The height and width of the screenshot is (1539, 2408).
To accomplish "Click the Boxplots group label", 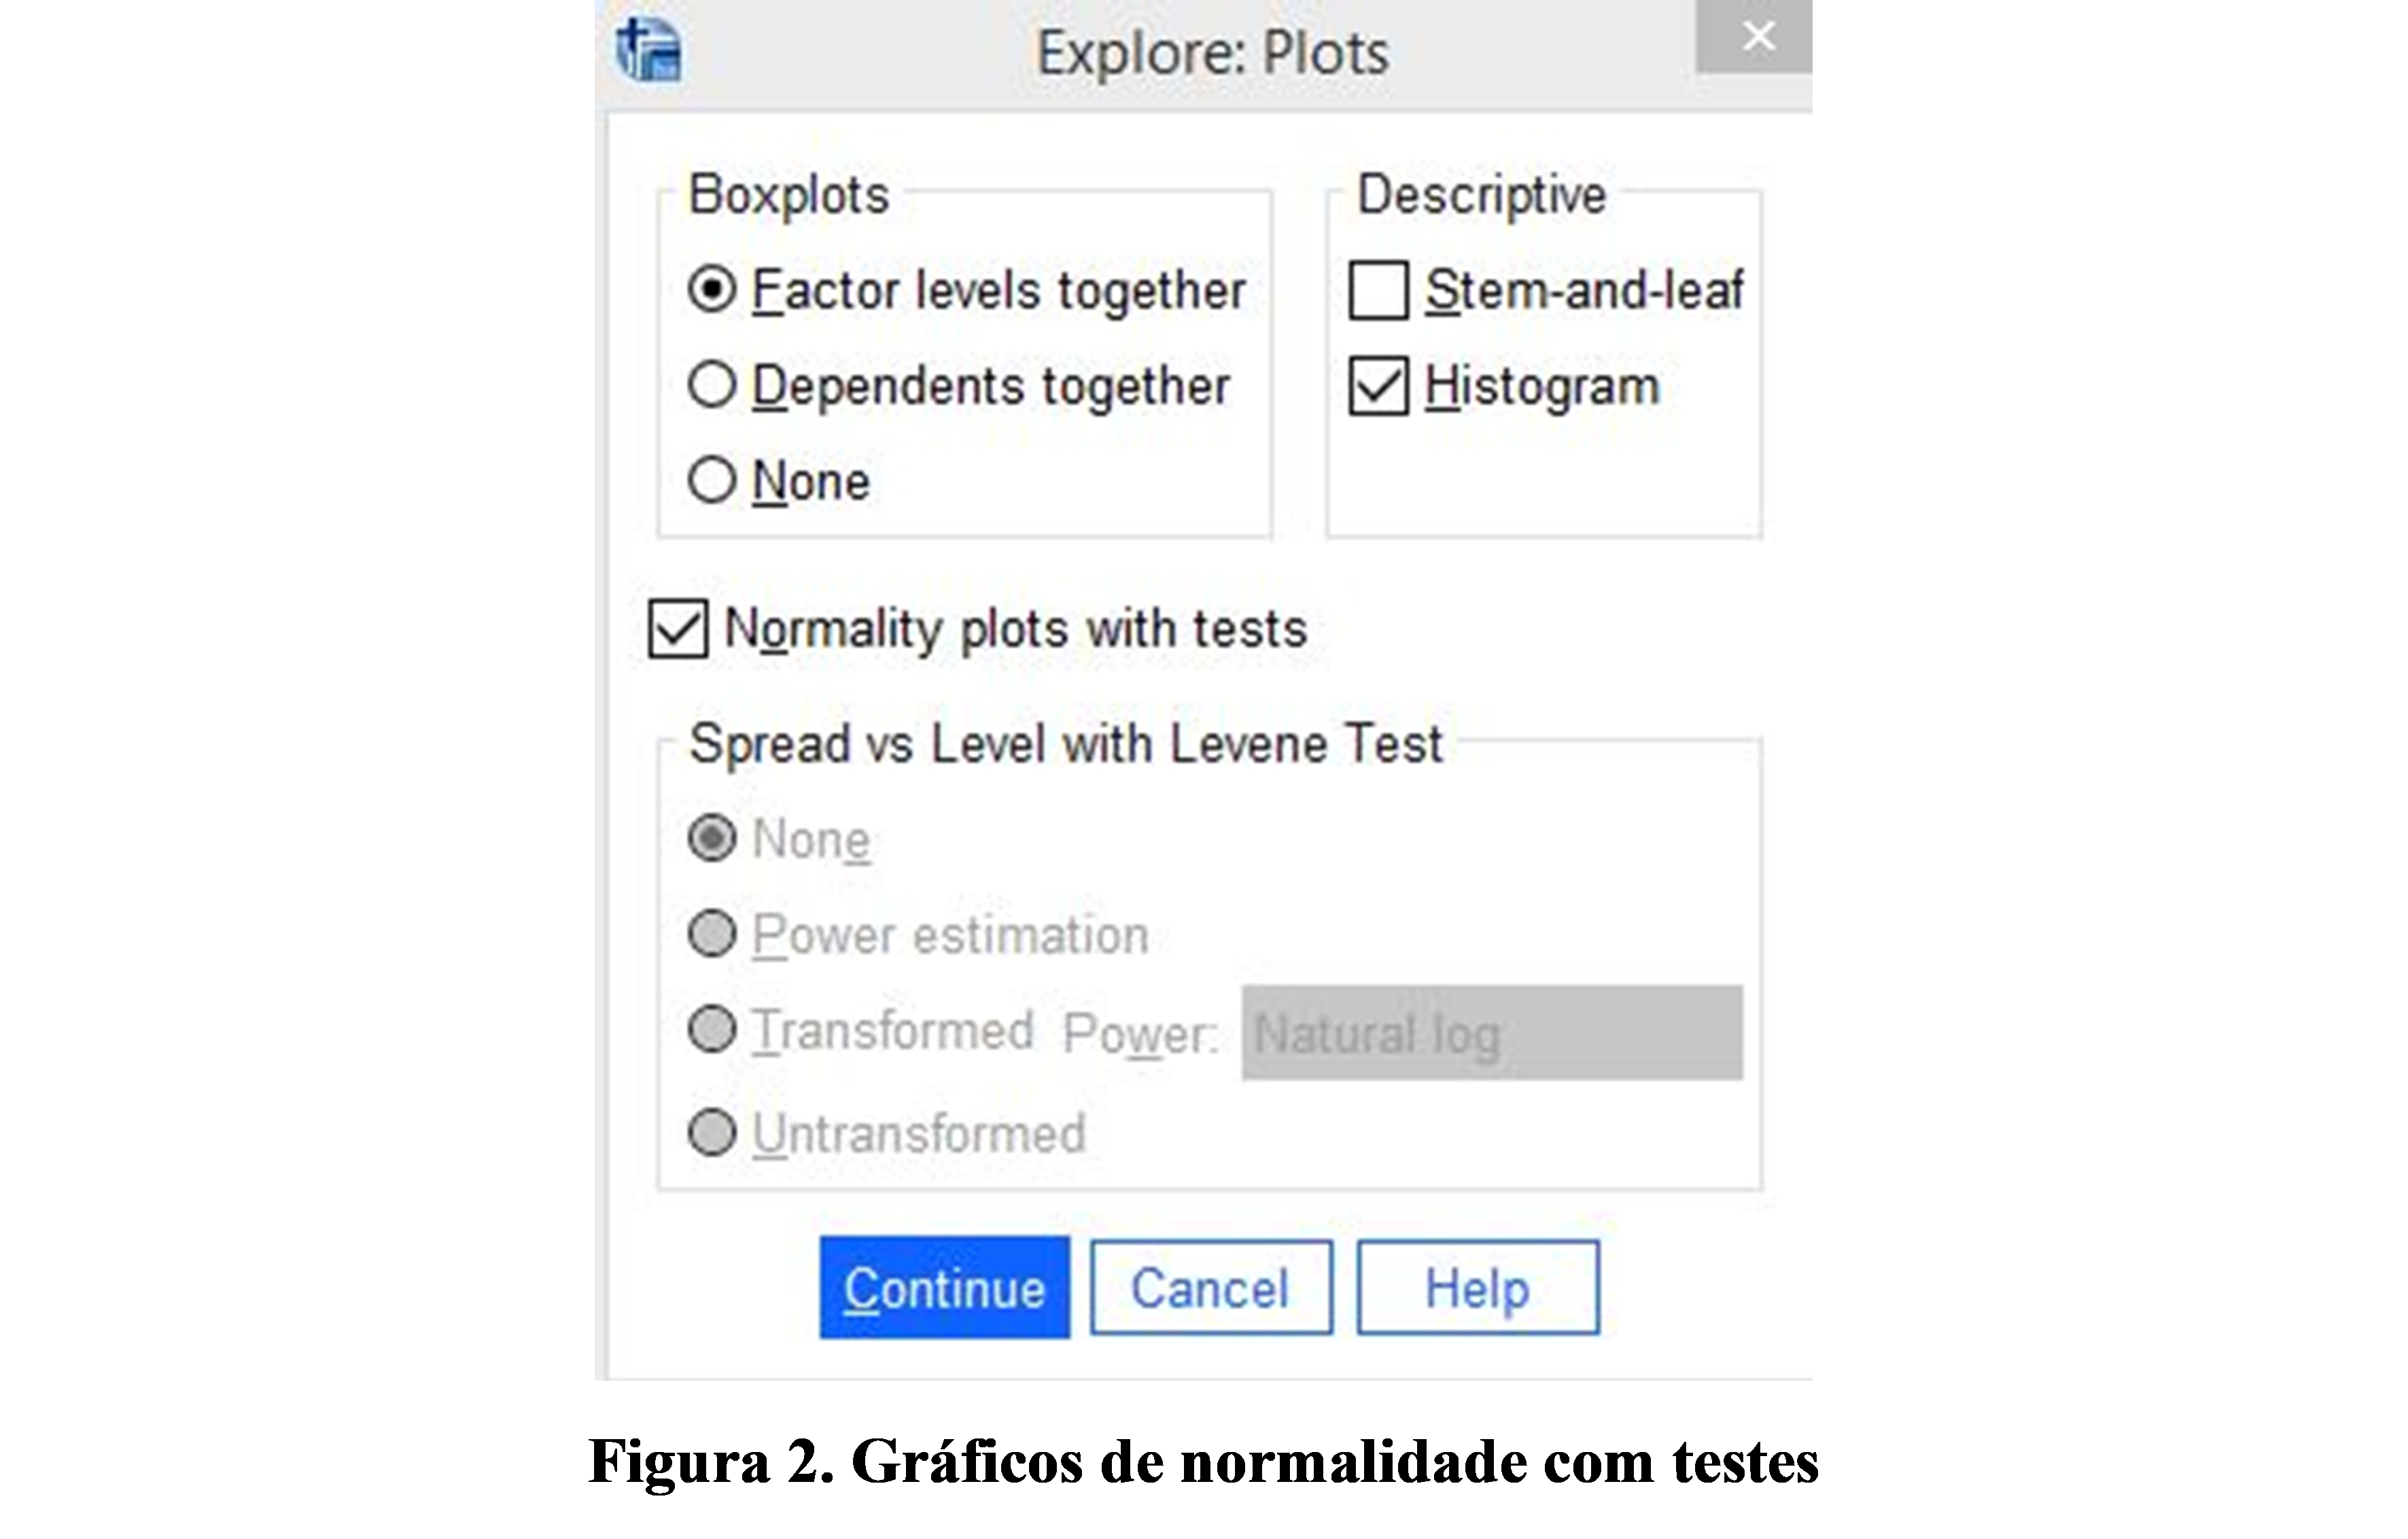I will tap(788, 194).
